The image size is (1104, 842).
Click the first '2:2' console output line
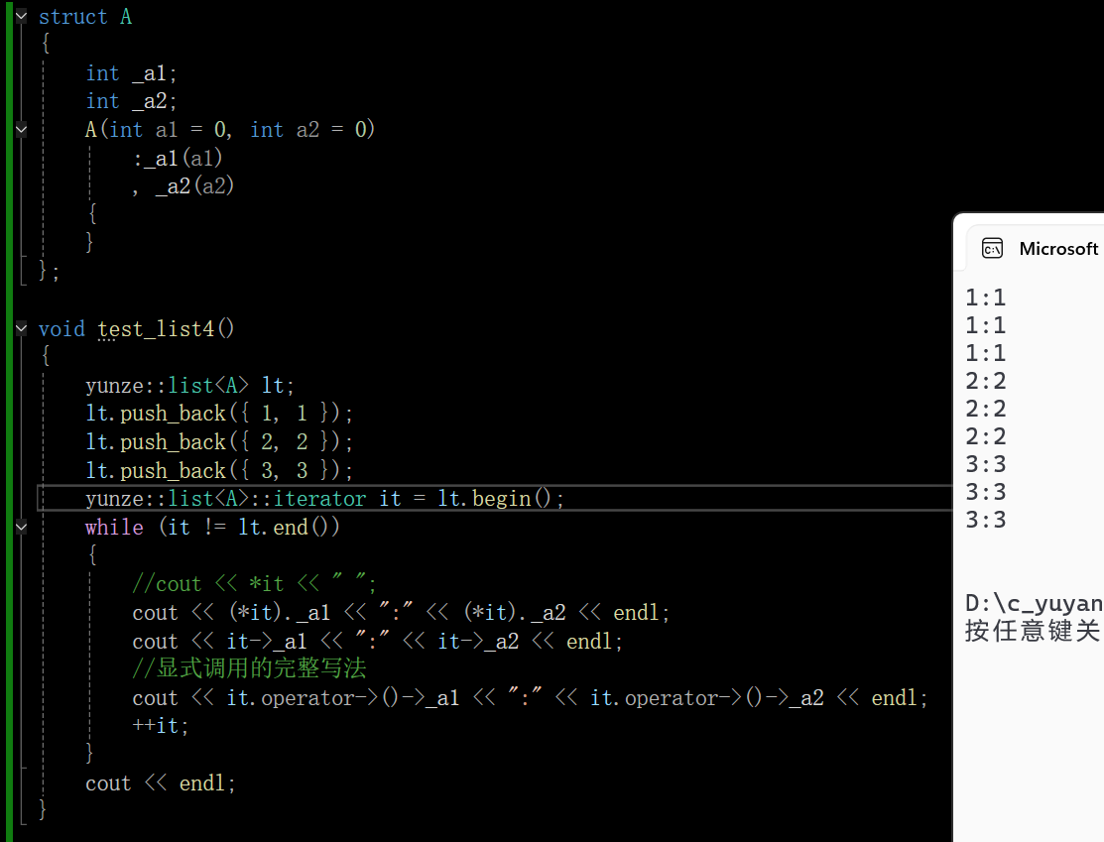(x=986, y=381)
